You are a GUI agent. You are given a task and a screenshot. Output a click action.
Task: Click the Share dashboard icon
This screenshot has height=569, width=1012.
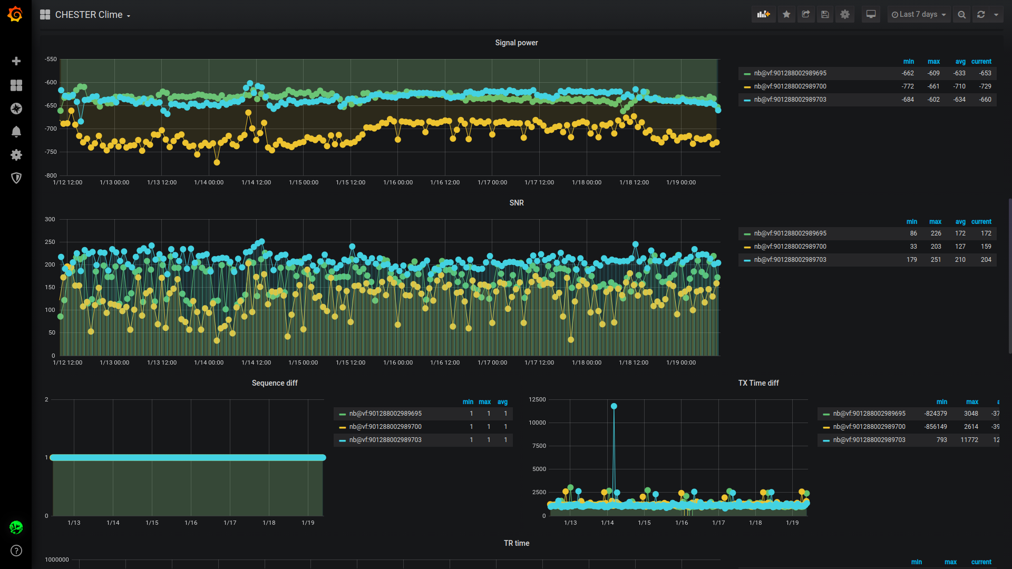point(806,15)
